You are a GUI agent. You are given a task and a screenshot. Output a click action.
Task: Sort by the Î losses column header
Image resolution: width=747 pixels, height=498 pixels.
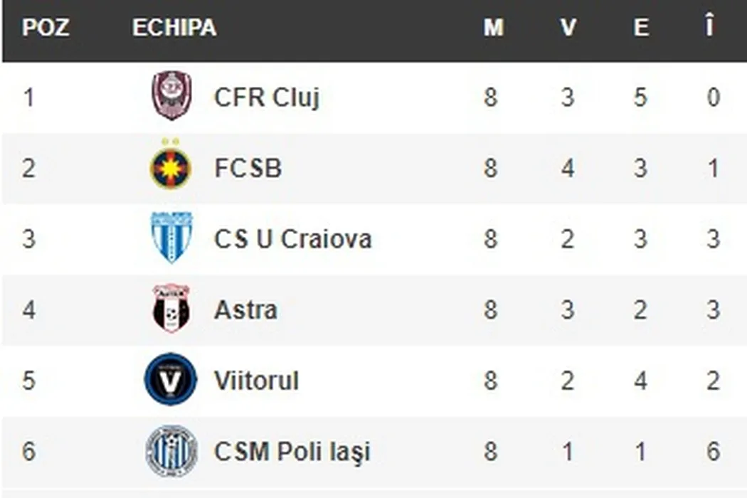pyautogui.click(x=709, y=28)
